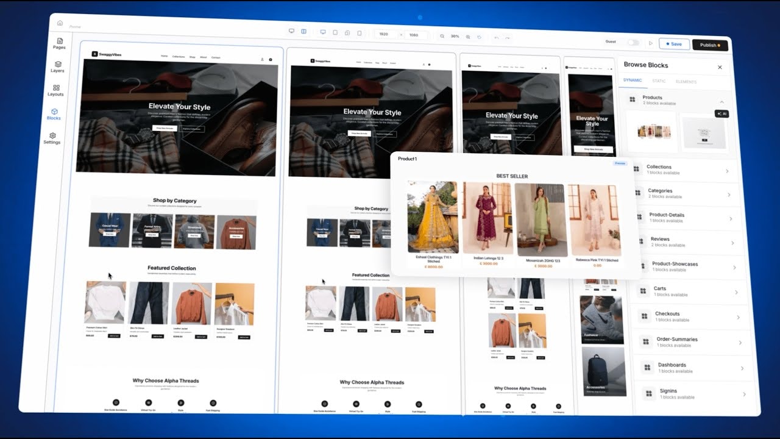Select the tablet device preview icon
Screen dimensions: 780x439
pyautogui.click(x=335, y=32)
